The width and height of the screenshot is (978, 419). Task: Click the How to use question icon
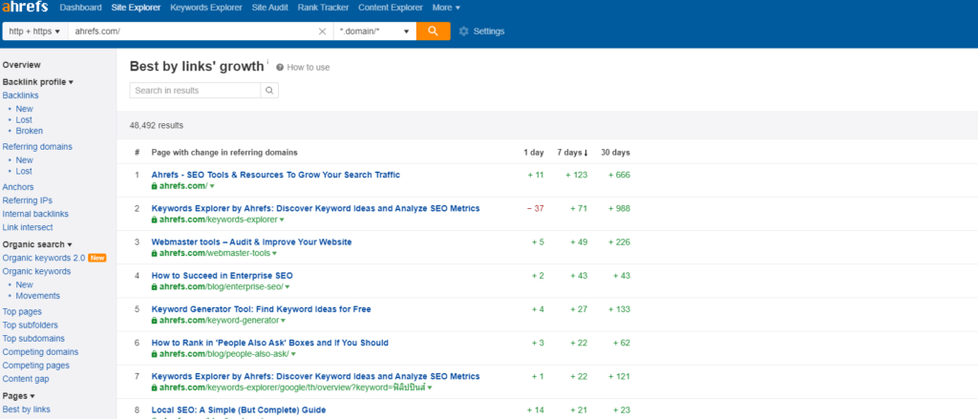coord(280,68)
